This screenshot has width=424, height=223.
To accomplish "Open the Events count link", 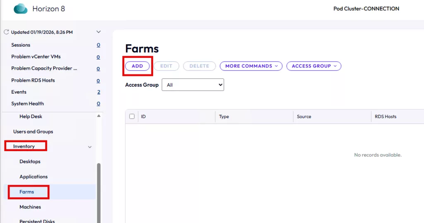I will (x=99, y=92).
